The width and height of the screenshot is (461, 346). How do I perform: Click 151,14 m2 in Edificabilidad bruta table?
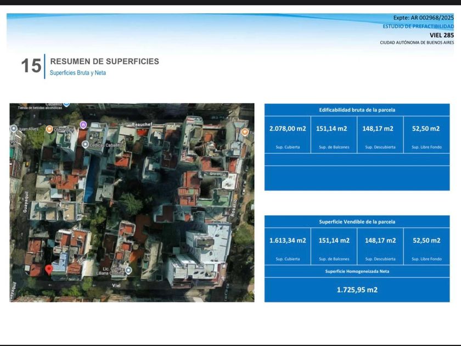[x=331, y=129]
